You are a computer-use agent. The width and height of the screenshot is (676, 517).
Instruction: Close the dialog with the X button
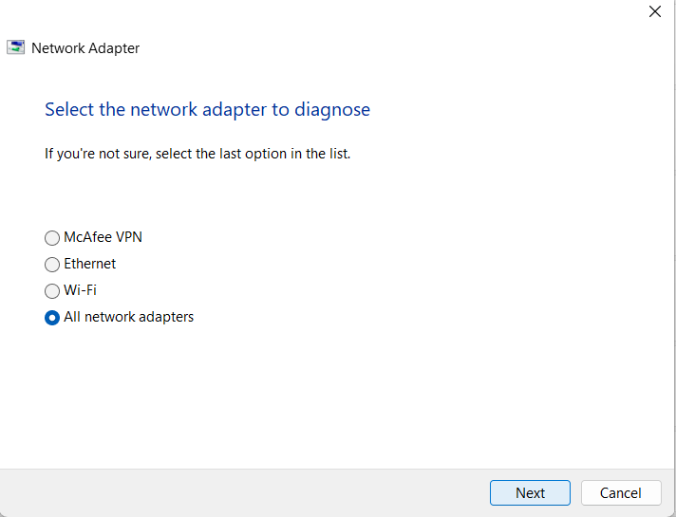(654, 12)
